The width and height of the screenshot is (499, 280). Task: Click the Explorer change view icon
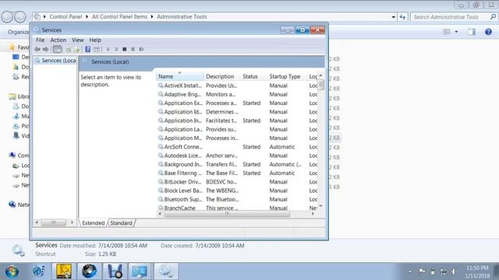[x=447, y=32]
